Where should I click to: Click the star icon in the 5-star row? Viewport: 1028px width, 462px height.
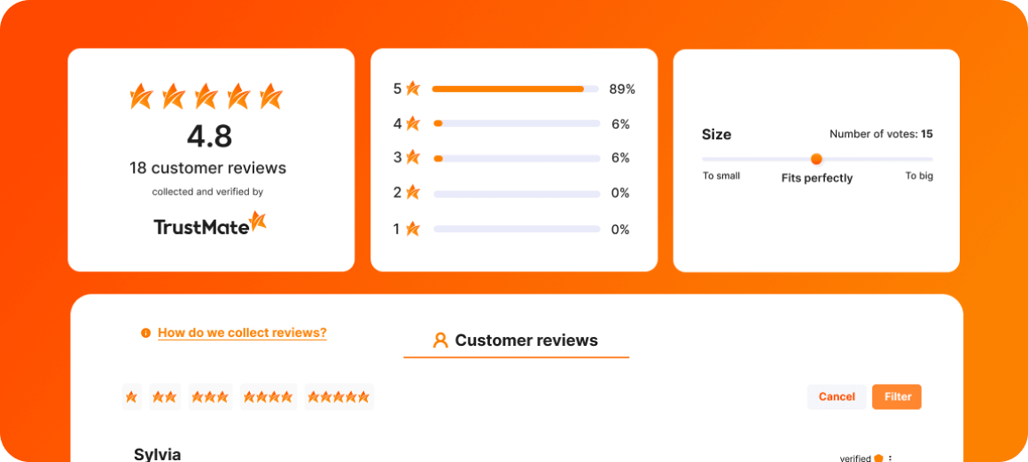[412, 88]
